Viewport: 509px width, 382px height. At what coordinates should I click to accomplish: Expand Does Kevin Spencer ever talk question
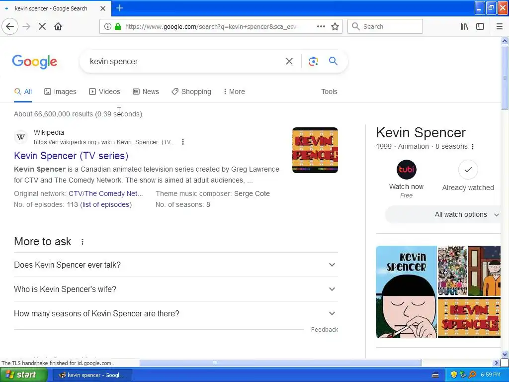pos(176,265)
